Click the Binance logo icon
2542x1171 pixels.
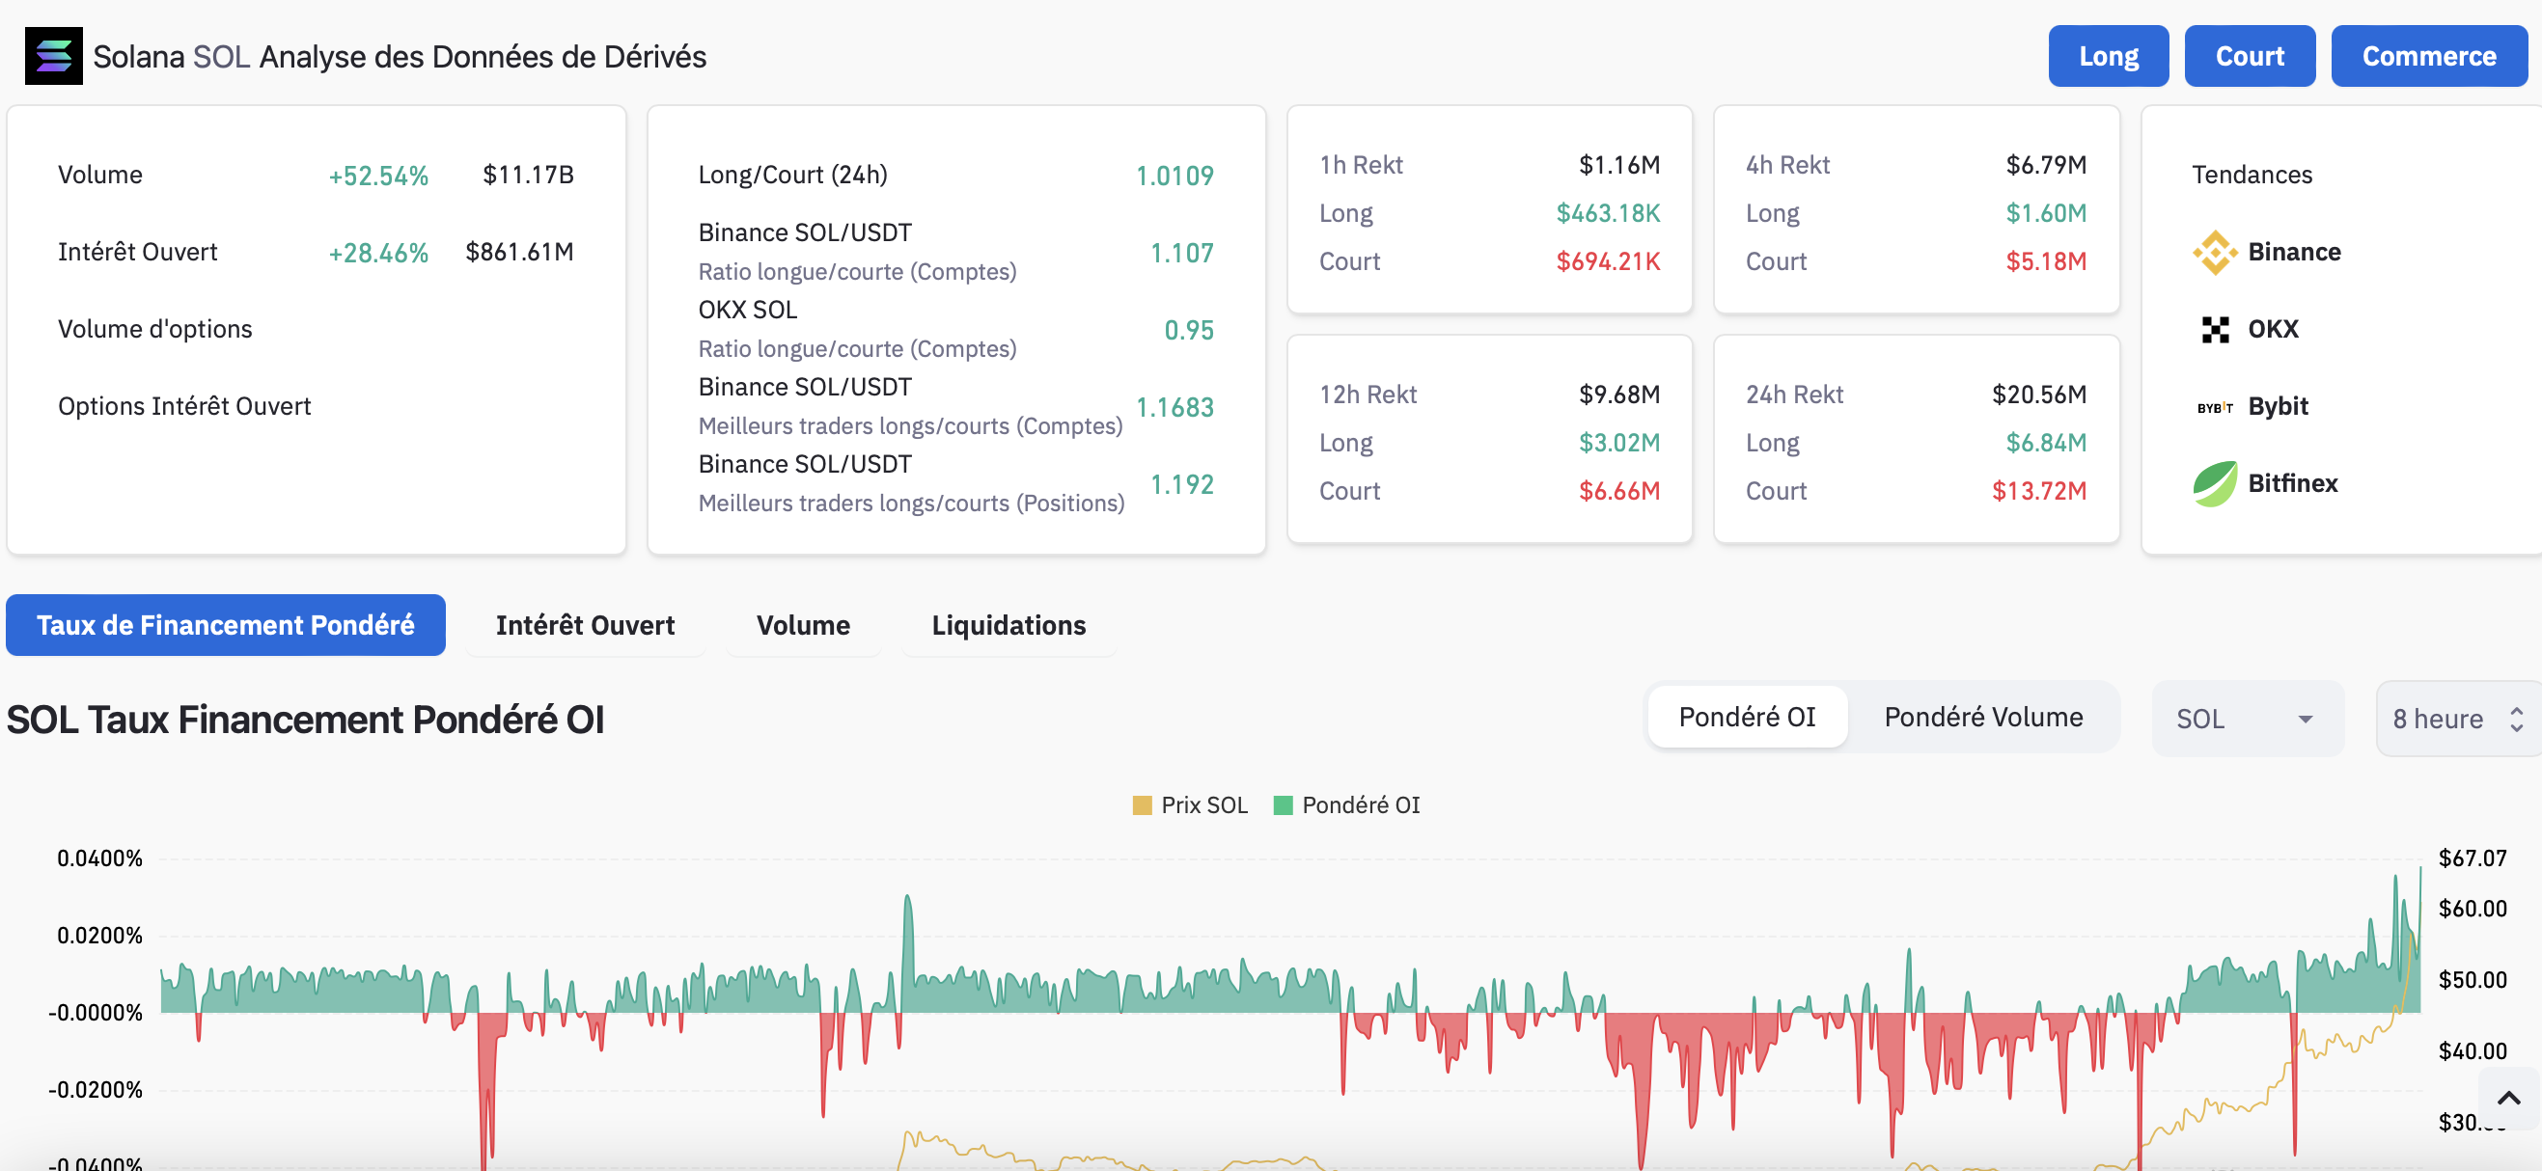coord(2215,253)
